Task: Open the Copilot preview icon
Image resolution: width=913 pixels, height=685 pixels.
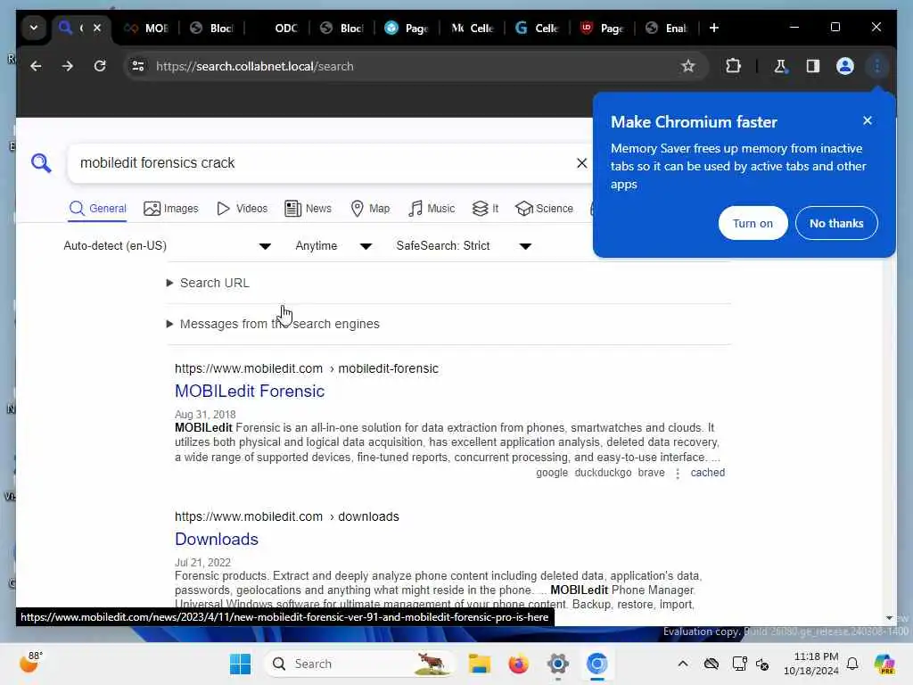Action: 884,664
